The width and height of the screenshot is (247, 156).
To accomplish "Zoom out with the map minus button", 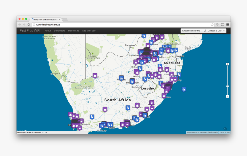I will (227, 96).
